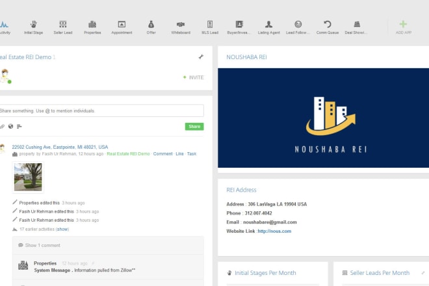Open the 22502 Cushing Ave property link
The image size is (429, 286).
60,147
